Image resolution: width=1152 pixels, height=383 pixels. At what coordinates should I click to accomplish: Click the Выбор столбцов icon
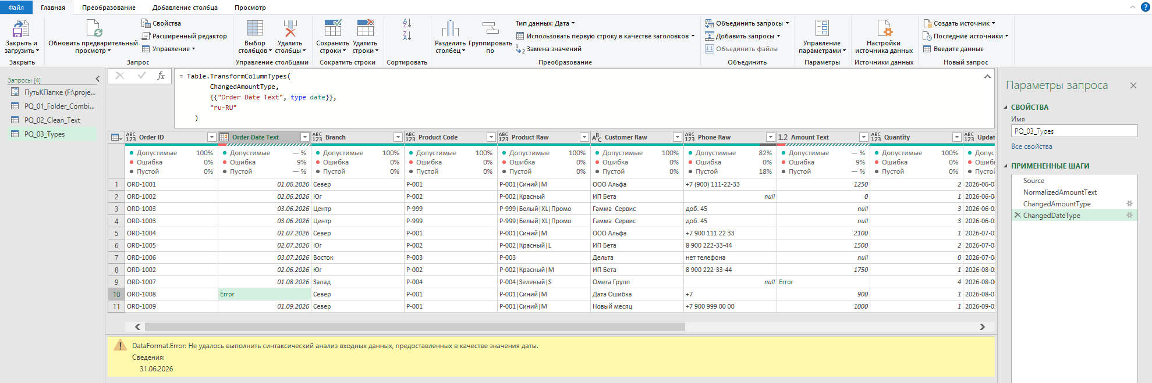[255, 28]
